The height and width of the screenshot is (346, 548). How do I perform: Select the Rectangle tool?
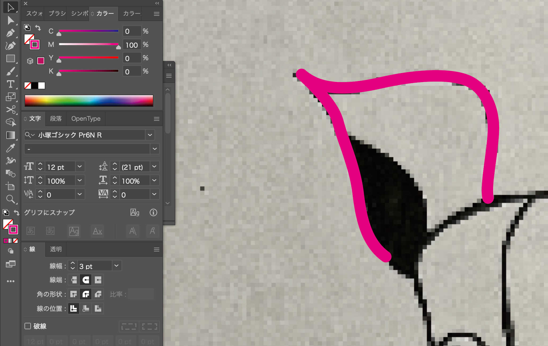click(10, 59)
